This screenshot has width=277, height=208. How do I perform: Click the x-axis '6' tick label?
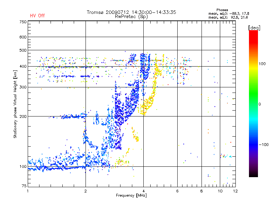point(177,191)
